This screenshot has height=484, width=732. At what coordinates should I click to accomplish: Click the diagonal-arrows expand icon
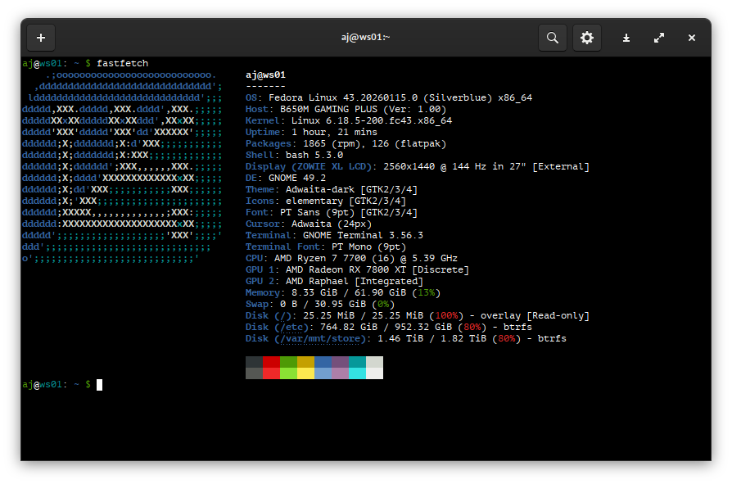pos(659,38)
